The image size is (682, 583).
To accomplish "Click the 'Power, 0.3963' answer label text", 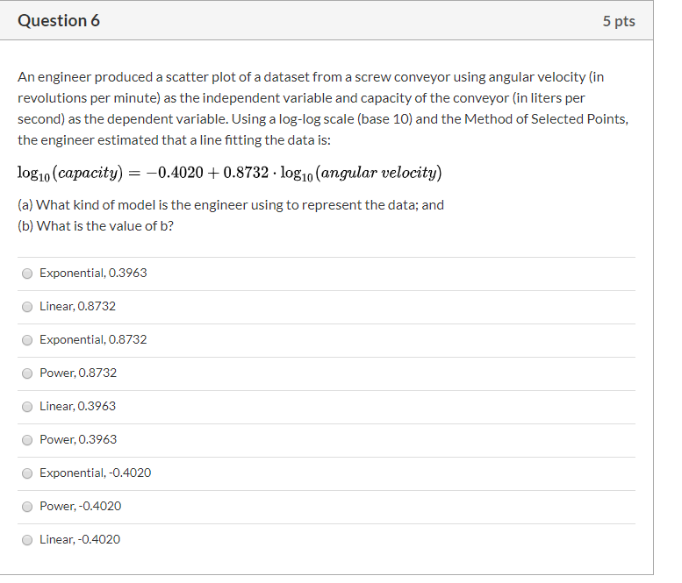I will tap(78, 439).
